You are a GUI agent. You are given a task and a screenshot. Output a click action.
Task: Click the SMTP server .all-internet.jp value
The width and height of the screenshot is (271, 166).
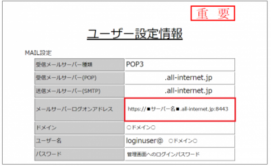point(188,91)
